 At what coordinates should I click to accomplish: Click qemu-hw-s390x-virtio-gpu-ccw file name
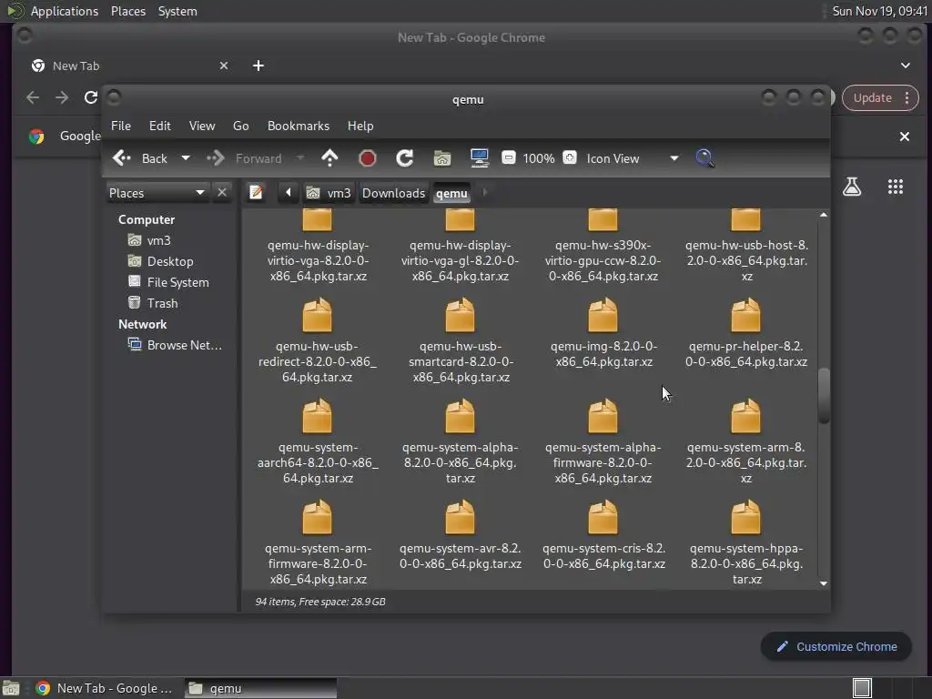(603, 261)
